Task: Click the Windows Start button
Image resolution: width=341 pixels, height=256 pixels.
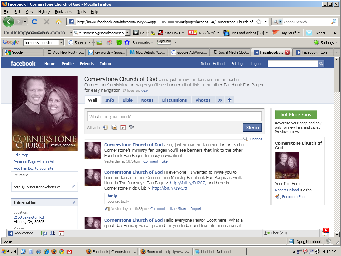Action: point(9,252)
